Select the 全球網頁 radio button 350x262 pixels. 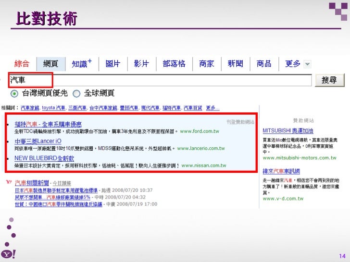point(76,94)
